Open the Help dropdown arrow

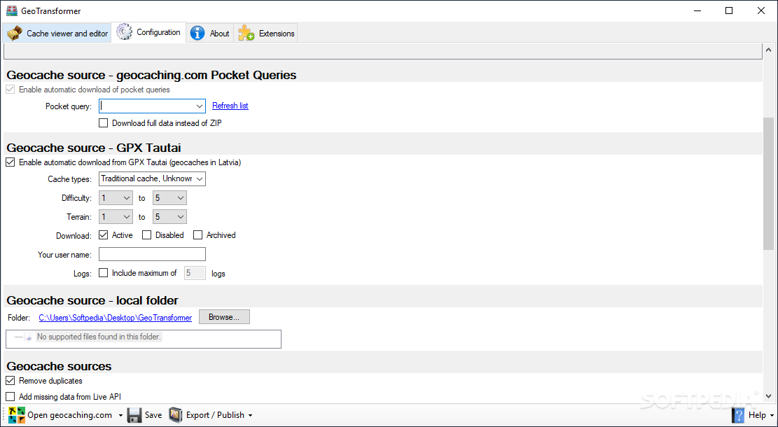click(x=771, y=416)
